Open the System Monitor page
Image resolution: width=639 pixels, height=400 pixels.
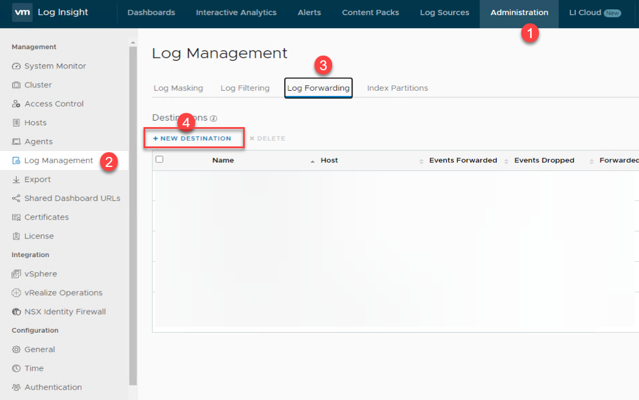[53, 66]
